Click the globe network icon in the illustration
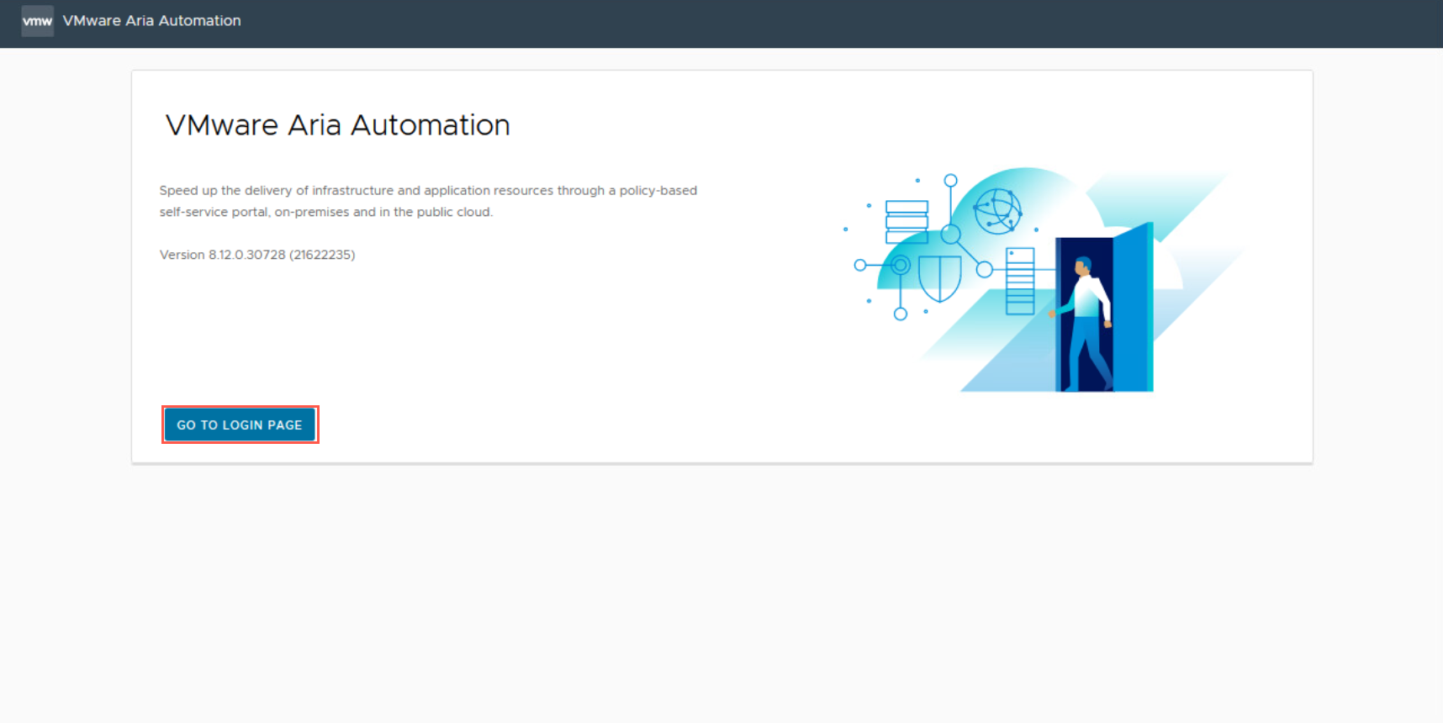Viewport: 1443px width, 723px height. pyautogui.click(x=997, y=210)
